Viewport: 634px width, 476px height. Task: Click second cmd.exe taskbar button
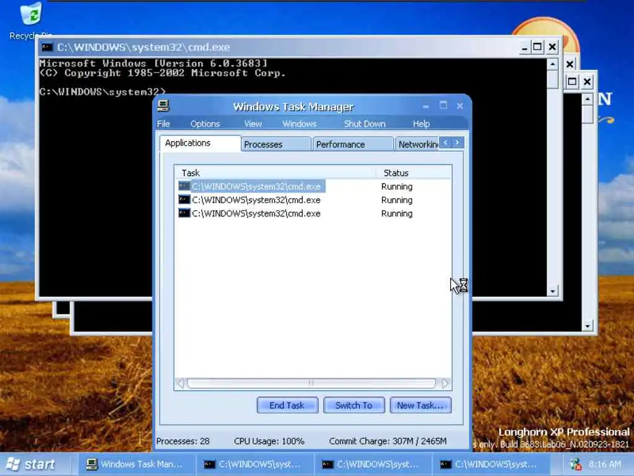click(x=372, y=464)
